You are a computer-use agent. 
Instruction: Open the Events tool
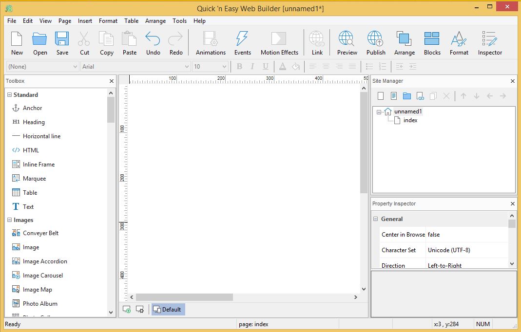point(243,43)
